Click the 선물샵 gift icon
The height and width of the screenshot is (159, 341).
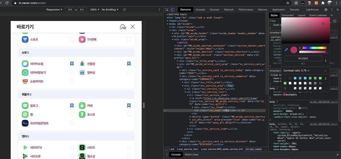pyautogui.click(x=82, y=64)
